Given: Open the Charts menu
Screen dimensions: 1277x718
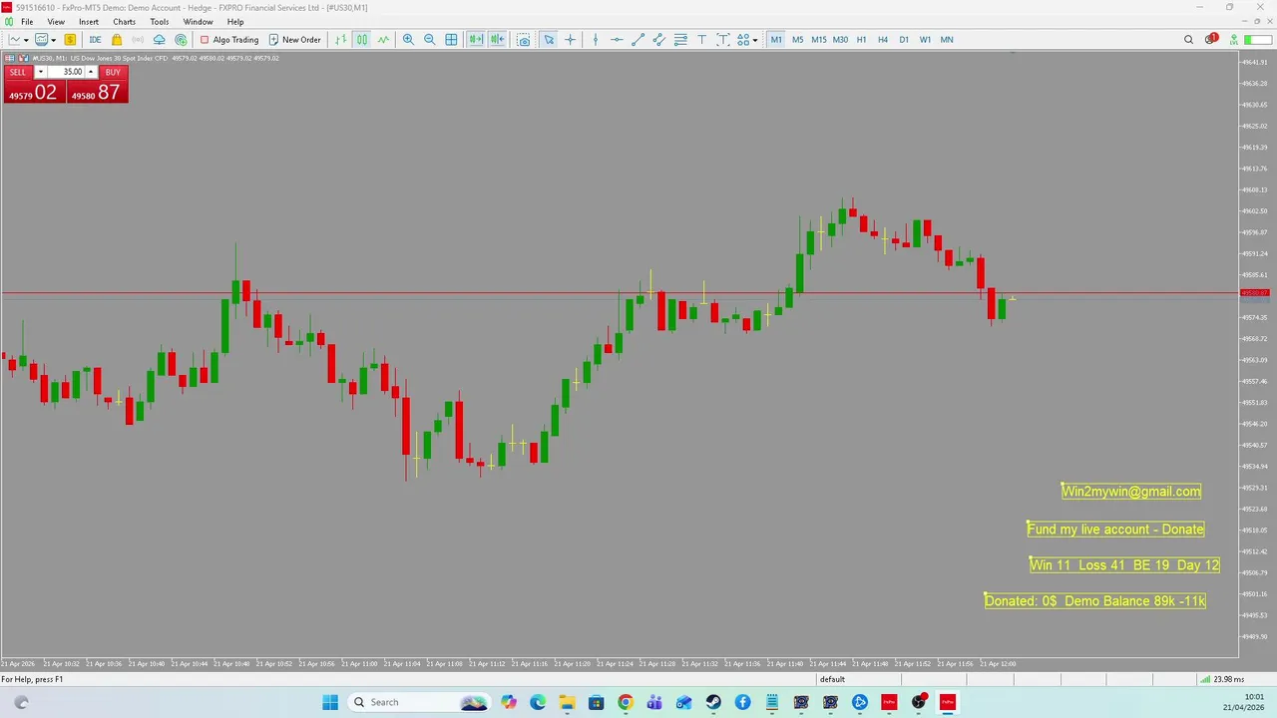Looking at the screenshot, I should coord(125,21).
